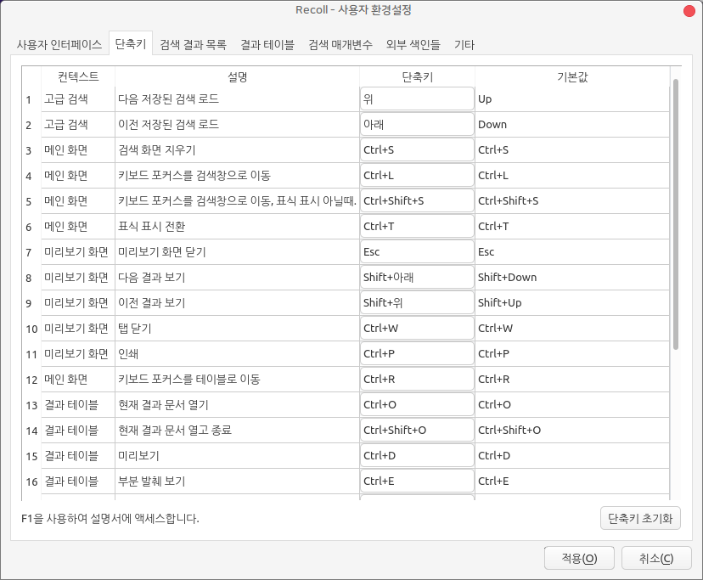The image size is (703, 580).
Task: Edit the Ctrl+S shortcut field for 검색 화면 지우기
Action: click(x=416, y=150)
